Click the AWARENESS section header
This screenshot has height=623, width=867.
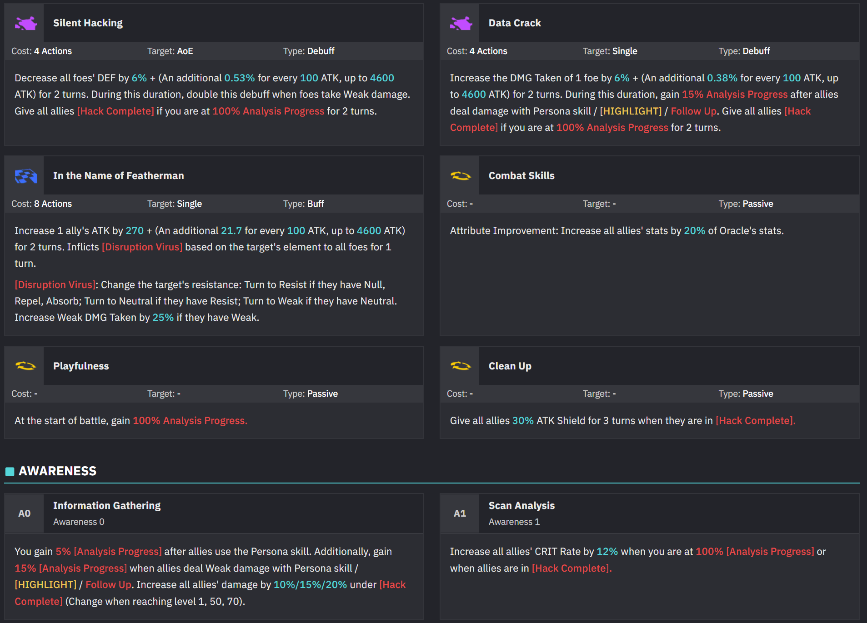tap(57, 471)
